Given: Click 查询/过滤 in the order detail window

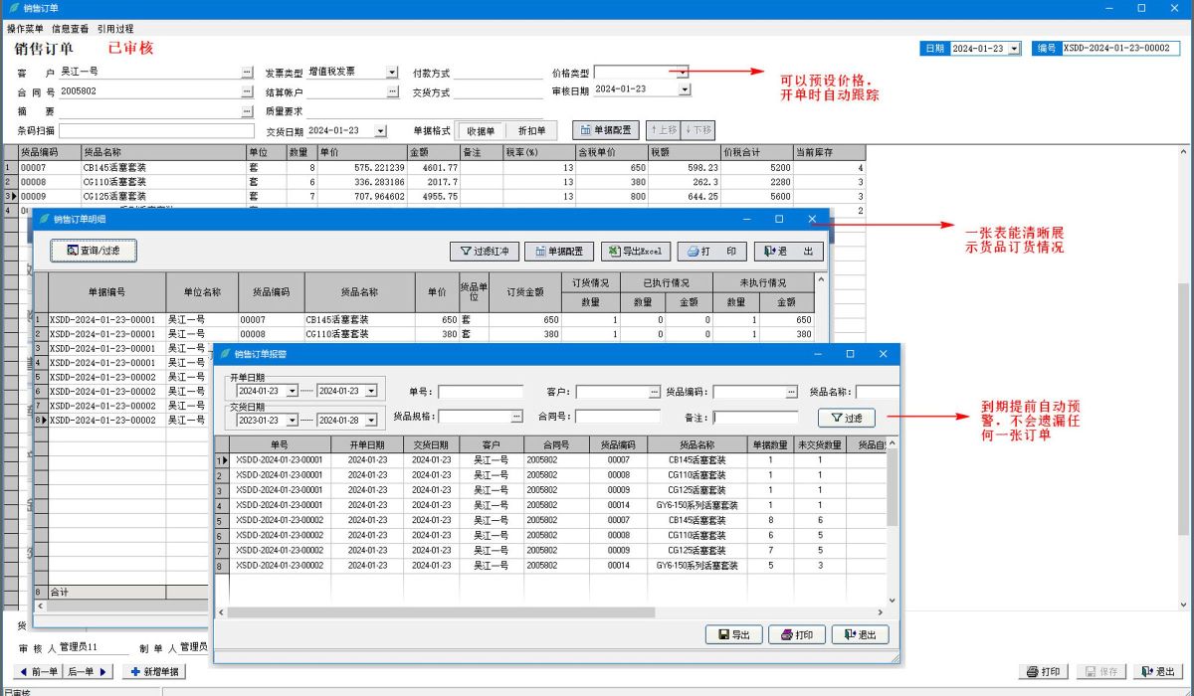Looking at the screenshot, I should point(94,251).
